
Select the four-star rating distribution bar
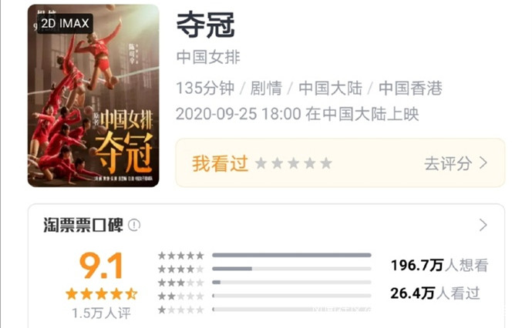tap(291, 269)
